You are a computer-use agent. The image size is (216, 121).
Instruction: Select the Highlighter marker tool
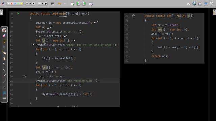(x=4, y=41)
